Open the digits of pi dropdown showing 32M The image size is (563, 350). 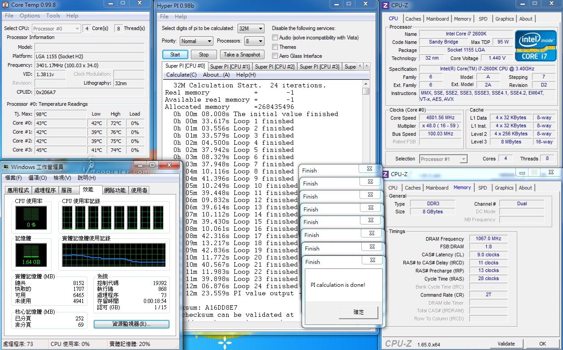point(251,28)
